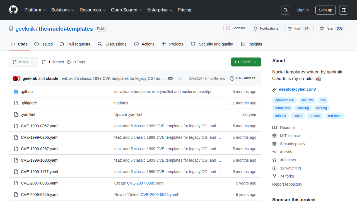The height and width of the screenshot is (201, 357).
Task: Click the Sign up button
Action: click(x=325, y=10)
